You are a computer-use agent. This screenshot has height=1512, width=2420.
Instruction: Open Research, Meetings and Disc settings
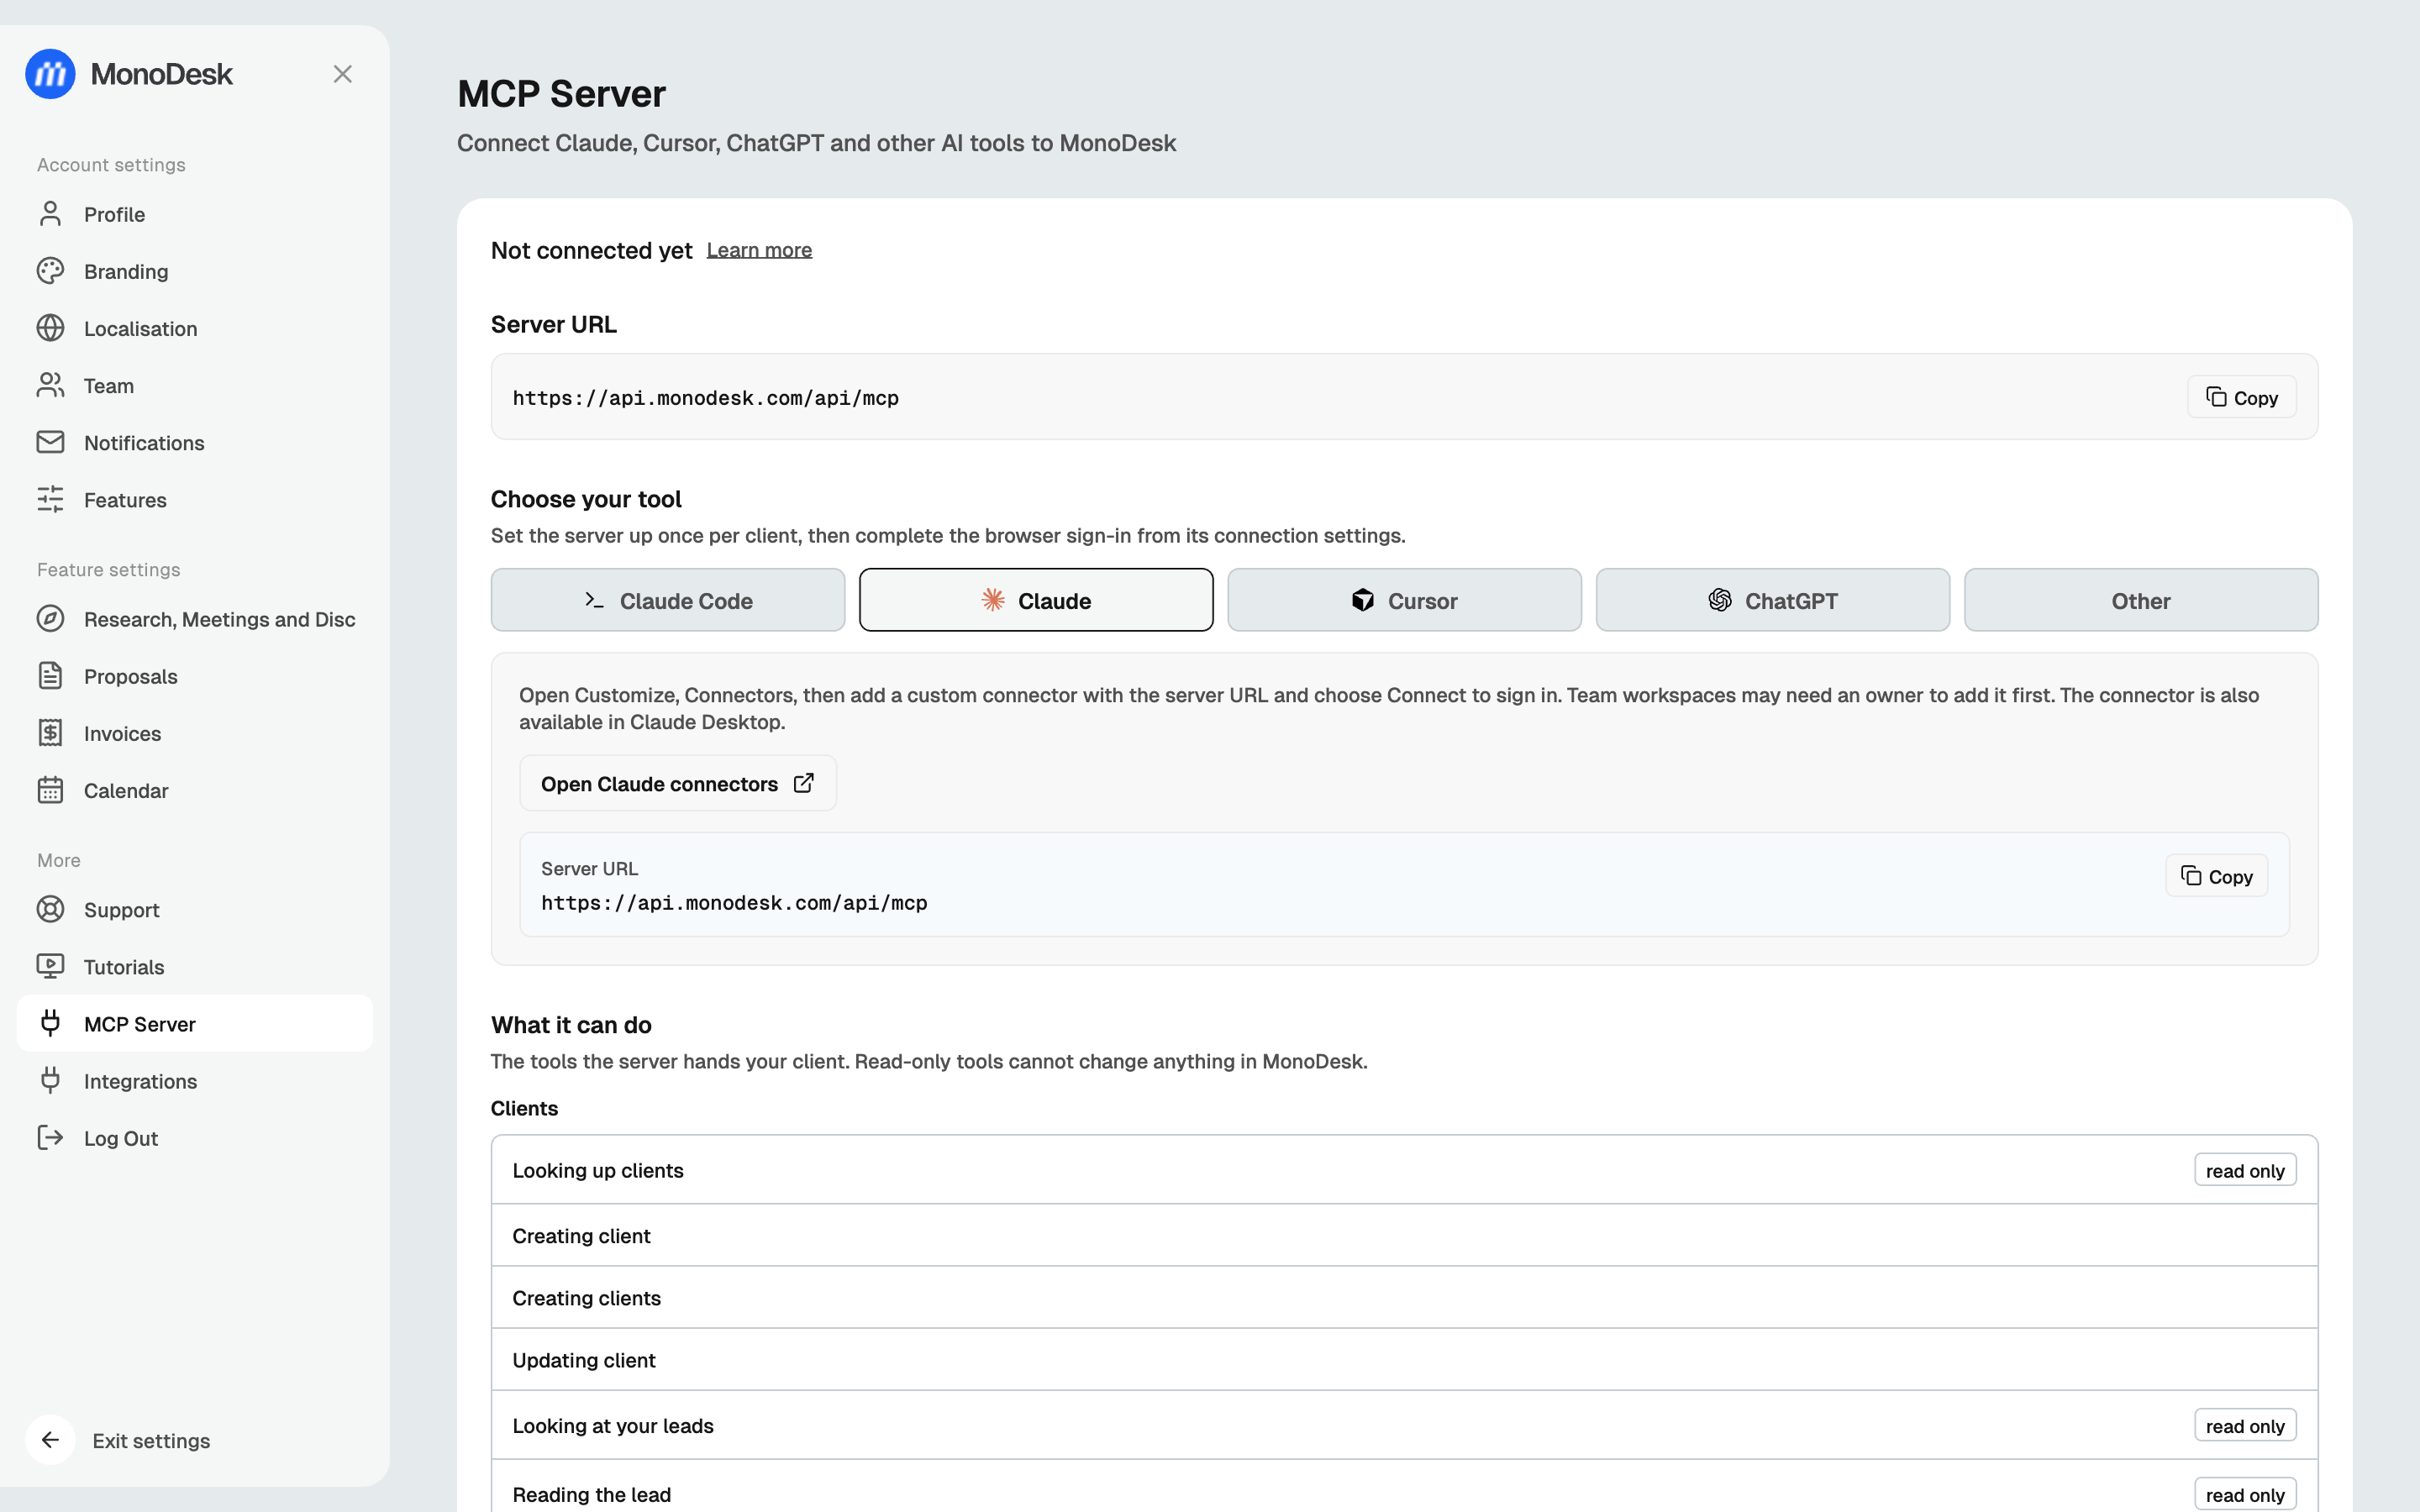pos(195,619)
